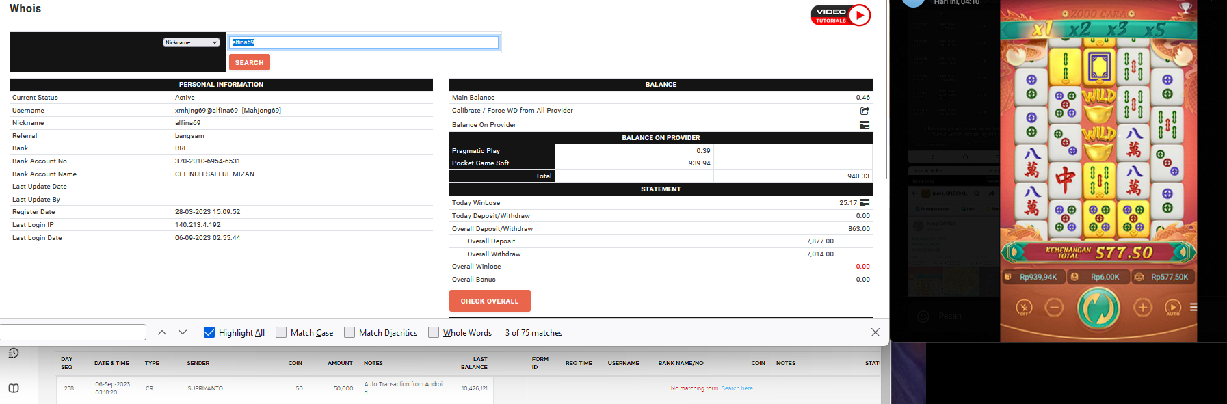Open the Today WinLose details list icon
The height and width of the screenshot is (404, 1227).
pos(865,203)
